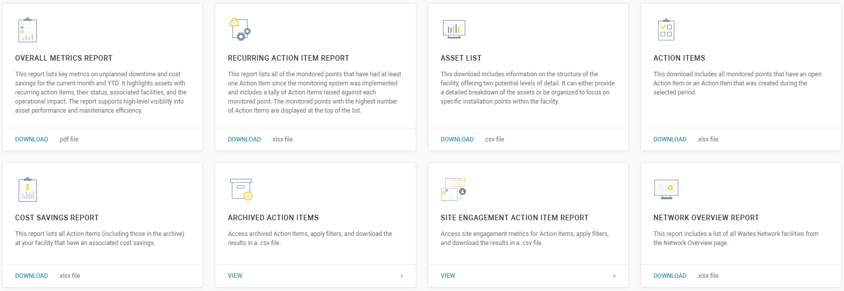Click the Recurring Action Item Report gears icon
This screenshot has width=844, height=291.
(x=240, y=29)
